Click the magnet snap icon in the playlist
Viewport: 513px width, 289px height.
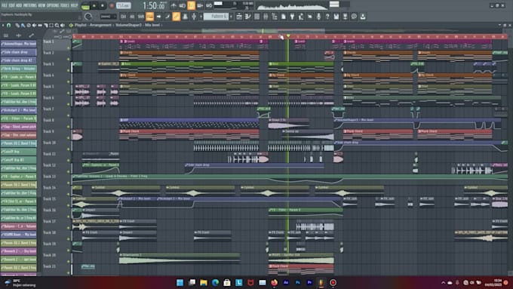point(9,25)
